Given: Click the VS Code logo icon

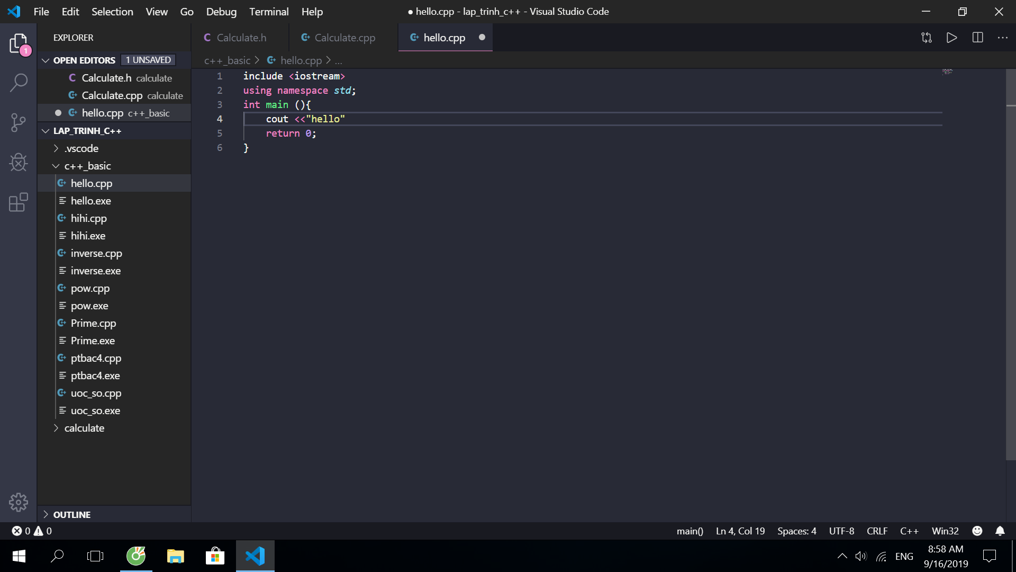Looking at the screenshot, I should (14, 11).
